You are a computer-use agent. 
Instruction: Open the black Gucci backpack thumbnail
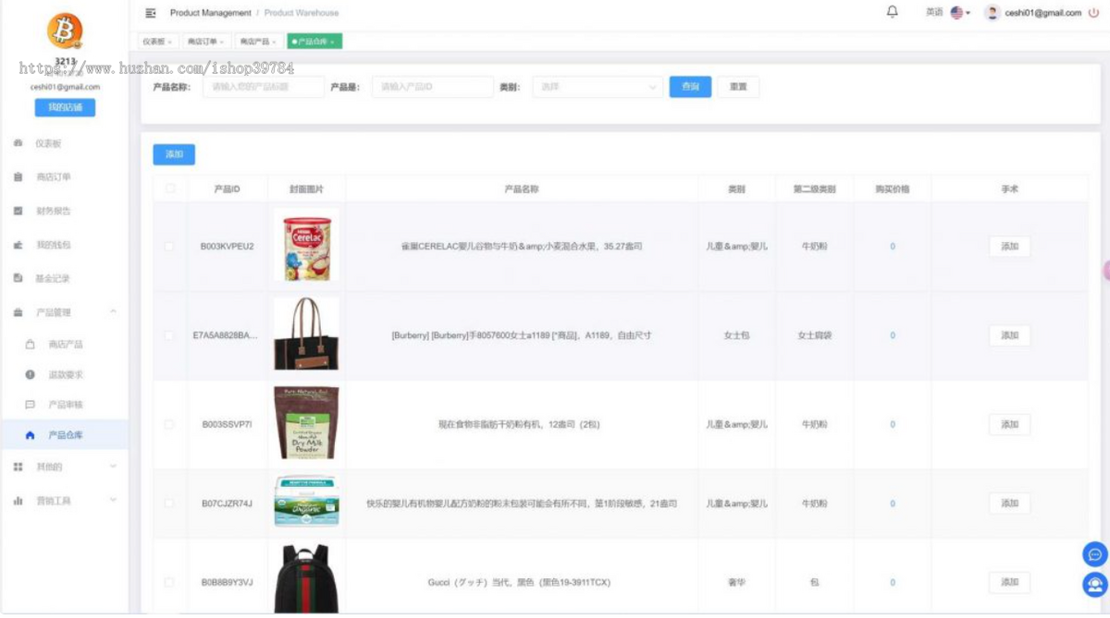[x=306, y=579]
